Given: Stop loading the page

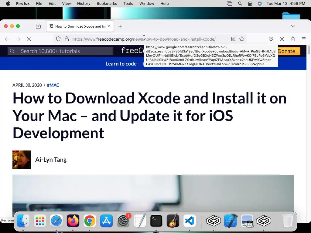Looking at the screenshot, I should [29, 39].
